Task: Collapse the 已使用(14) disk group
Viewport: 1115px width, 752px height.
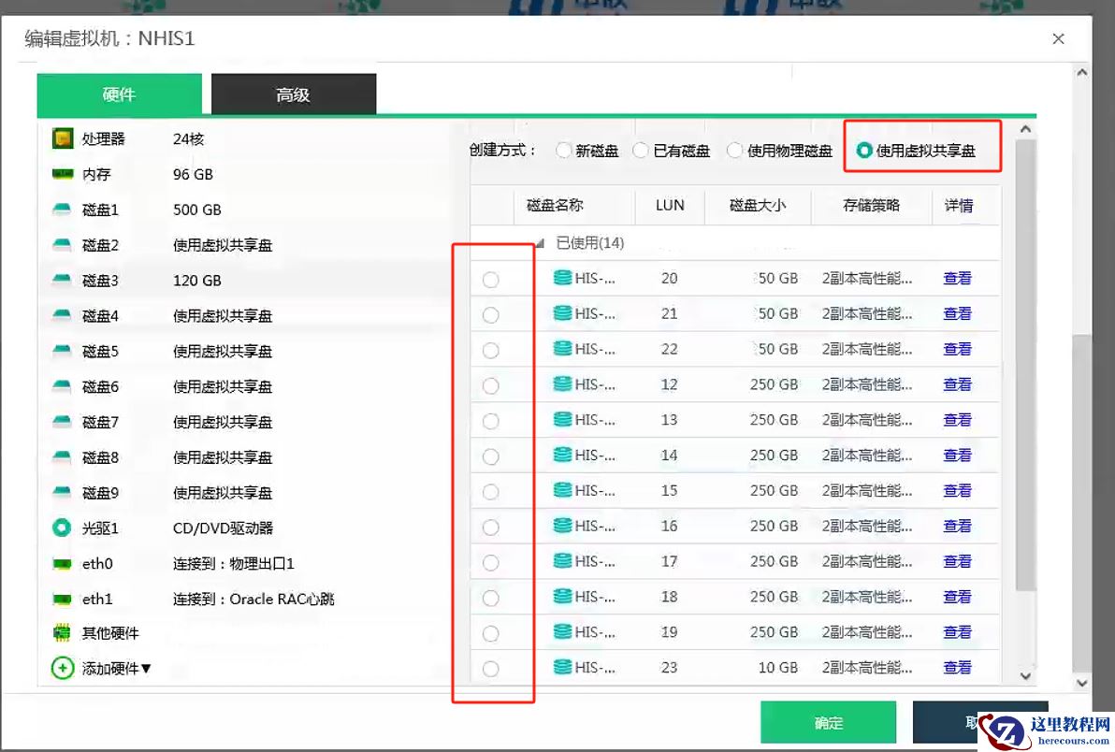Action: (x=541, y=243)
